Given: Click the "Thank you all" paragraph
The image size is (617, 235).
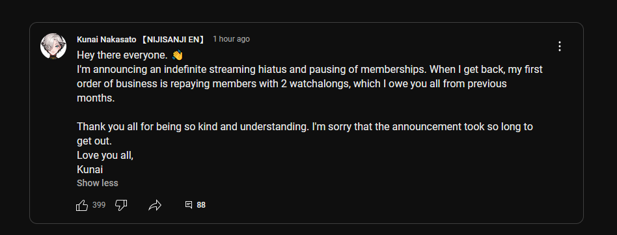Looking at the screenshot, I should click(305, 134).
